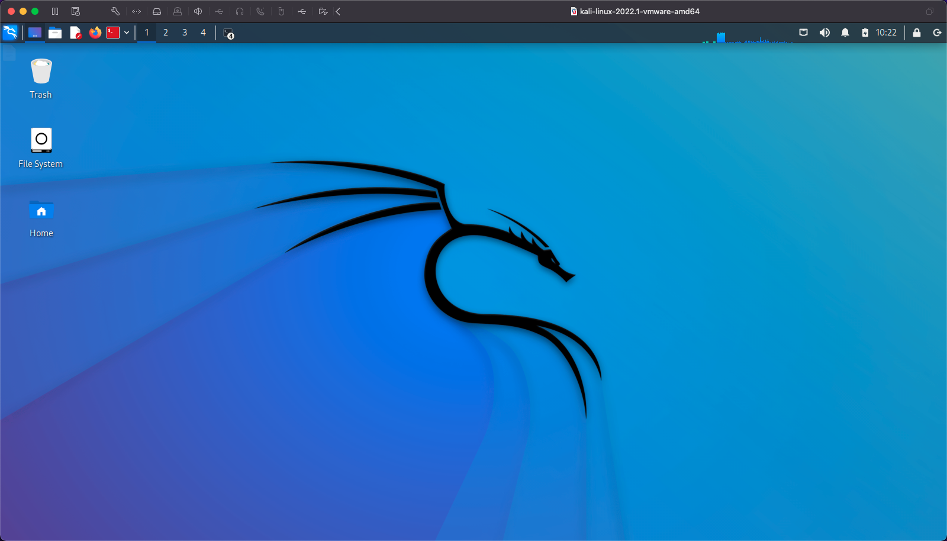Open VMware settings wrench icon
947x541 pixels.
coord(115,11)
